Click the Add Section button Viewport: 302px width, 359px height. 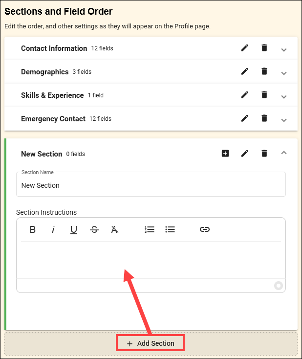pyautogui.click(x=151, y=343)
